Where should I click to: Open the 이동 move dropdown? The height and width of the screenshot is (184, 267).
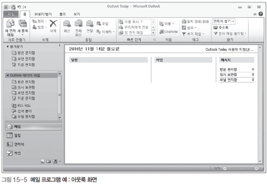tap(166, 24)
